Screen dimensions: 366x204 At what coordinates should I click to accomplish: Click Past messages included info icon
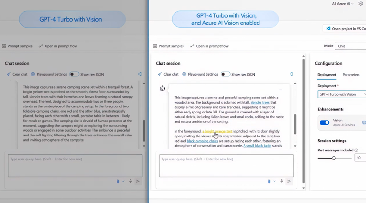tap(356, 151)
